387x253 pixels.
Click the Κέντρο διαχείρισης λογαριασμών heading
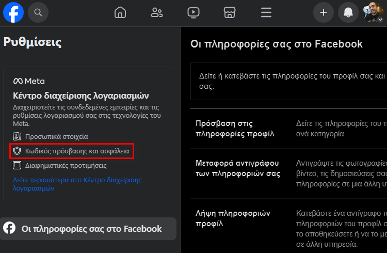[x=80, y=96]
